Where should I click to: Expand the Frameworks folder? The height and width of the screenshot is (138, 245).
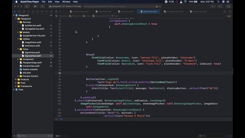16,86
